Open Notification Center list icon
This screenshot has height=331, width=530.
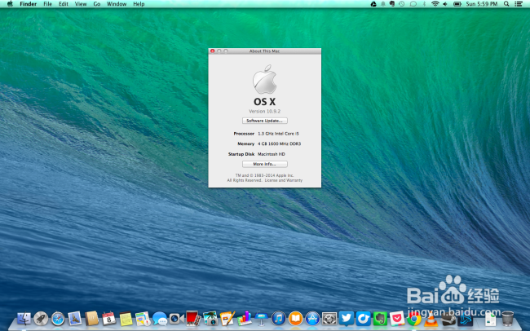click(x=518, y=4)
